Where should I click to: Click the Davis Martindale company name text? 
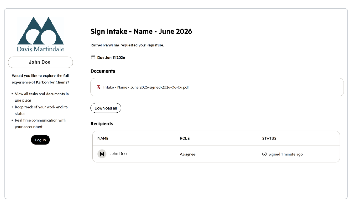tap(41, 49)
